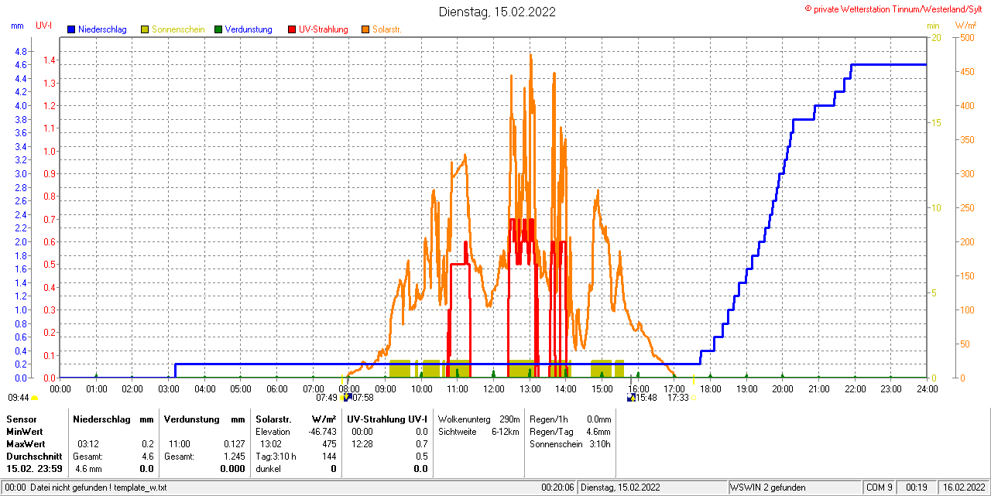Click the 03:12 max precipitation time

[88, 444]
